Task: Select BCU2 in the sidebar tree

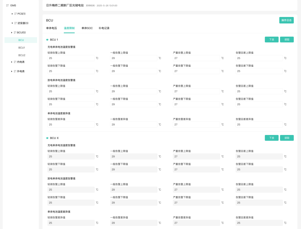Action: [x=21, y=55]
